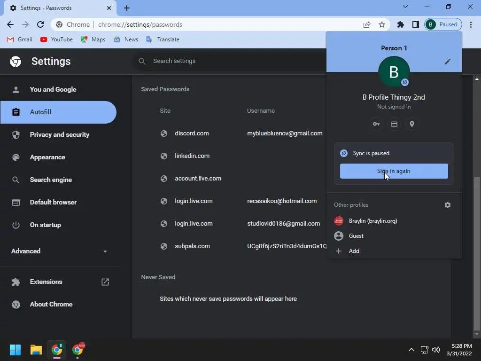The image size is (481, 361).
Task: Open addresses via the location pin icon
Action: 411,124
